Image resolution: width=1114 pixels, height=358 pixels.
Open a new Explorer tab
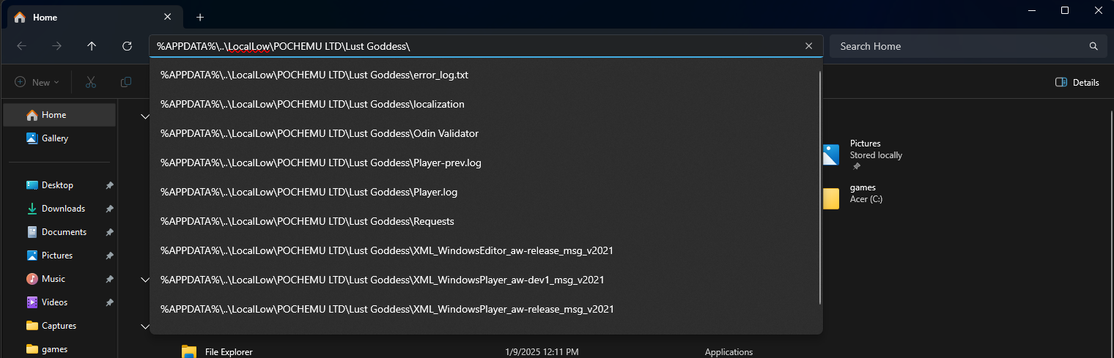(200, 17)
